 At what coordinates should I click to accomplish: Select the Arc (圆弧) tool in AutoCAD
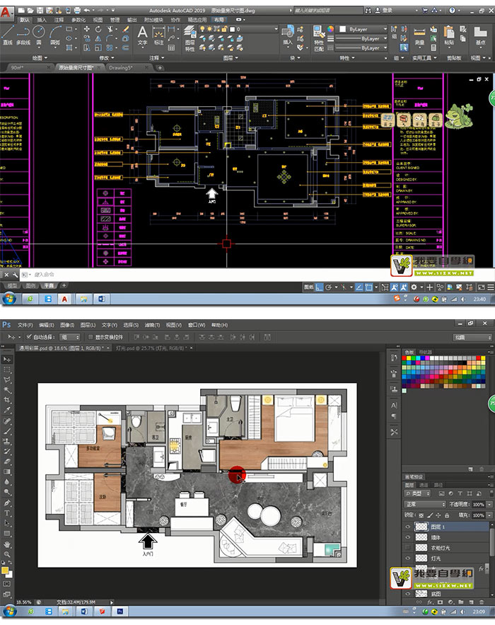[55, 34]
